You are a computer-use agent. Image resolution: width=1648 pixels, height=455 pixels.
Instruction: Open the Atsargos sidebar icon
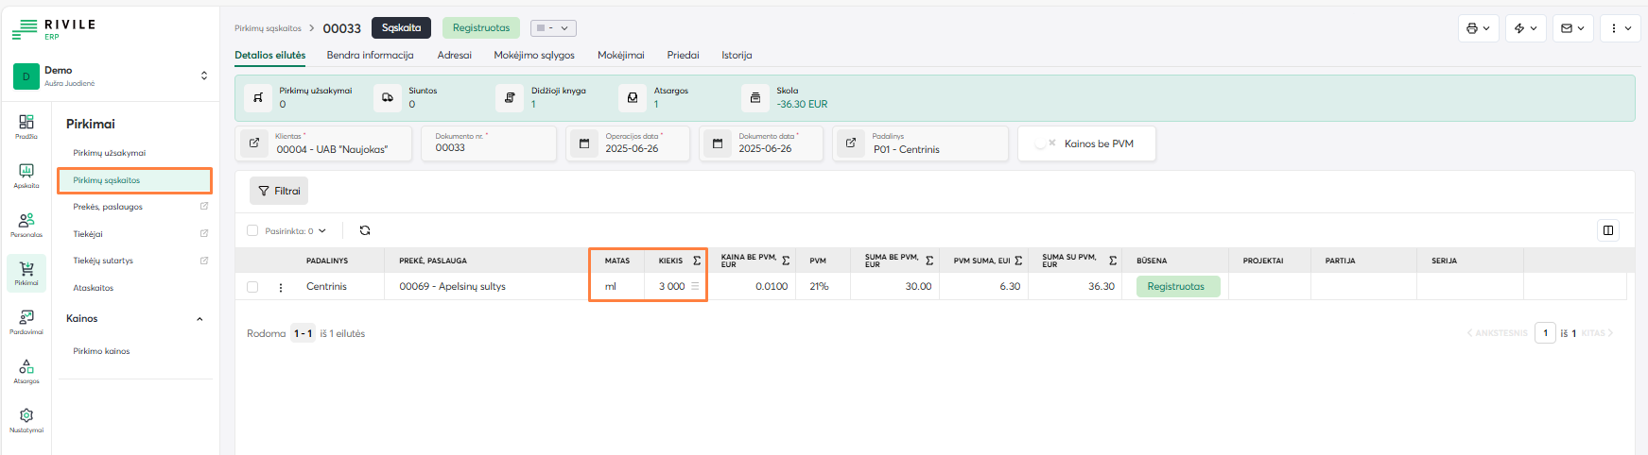tap(26, 370)
